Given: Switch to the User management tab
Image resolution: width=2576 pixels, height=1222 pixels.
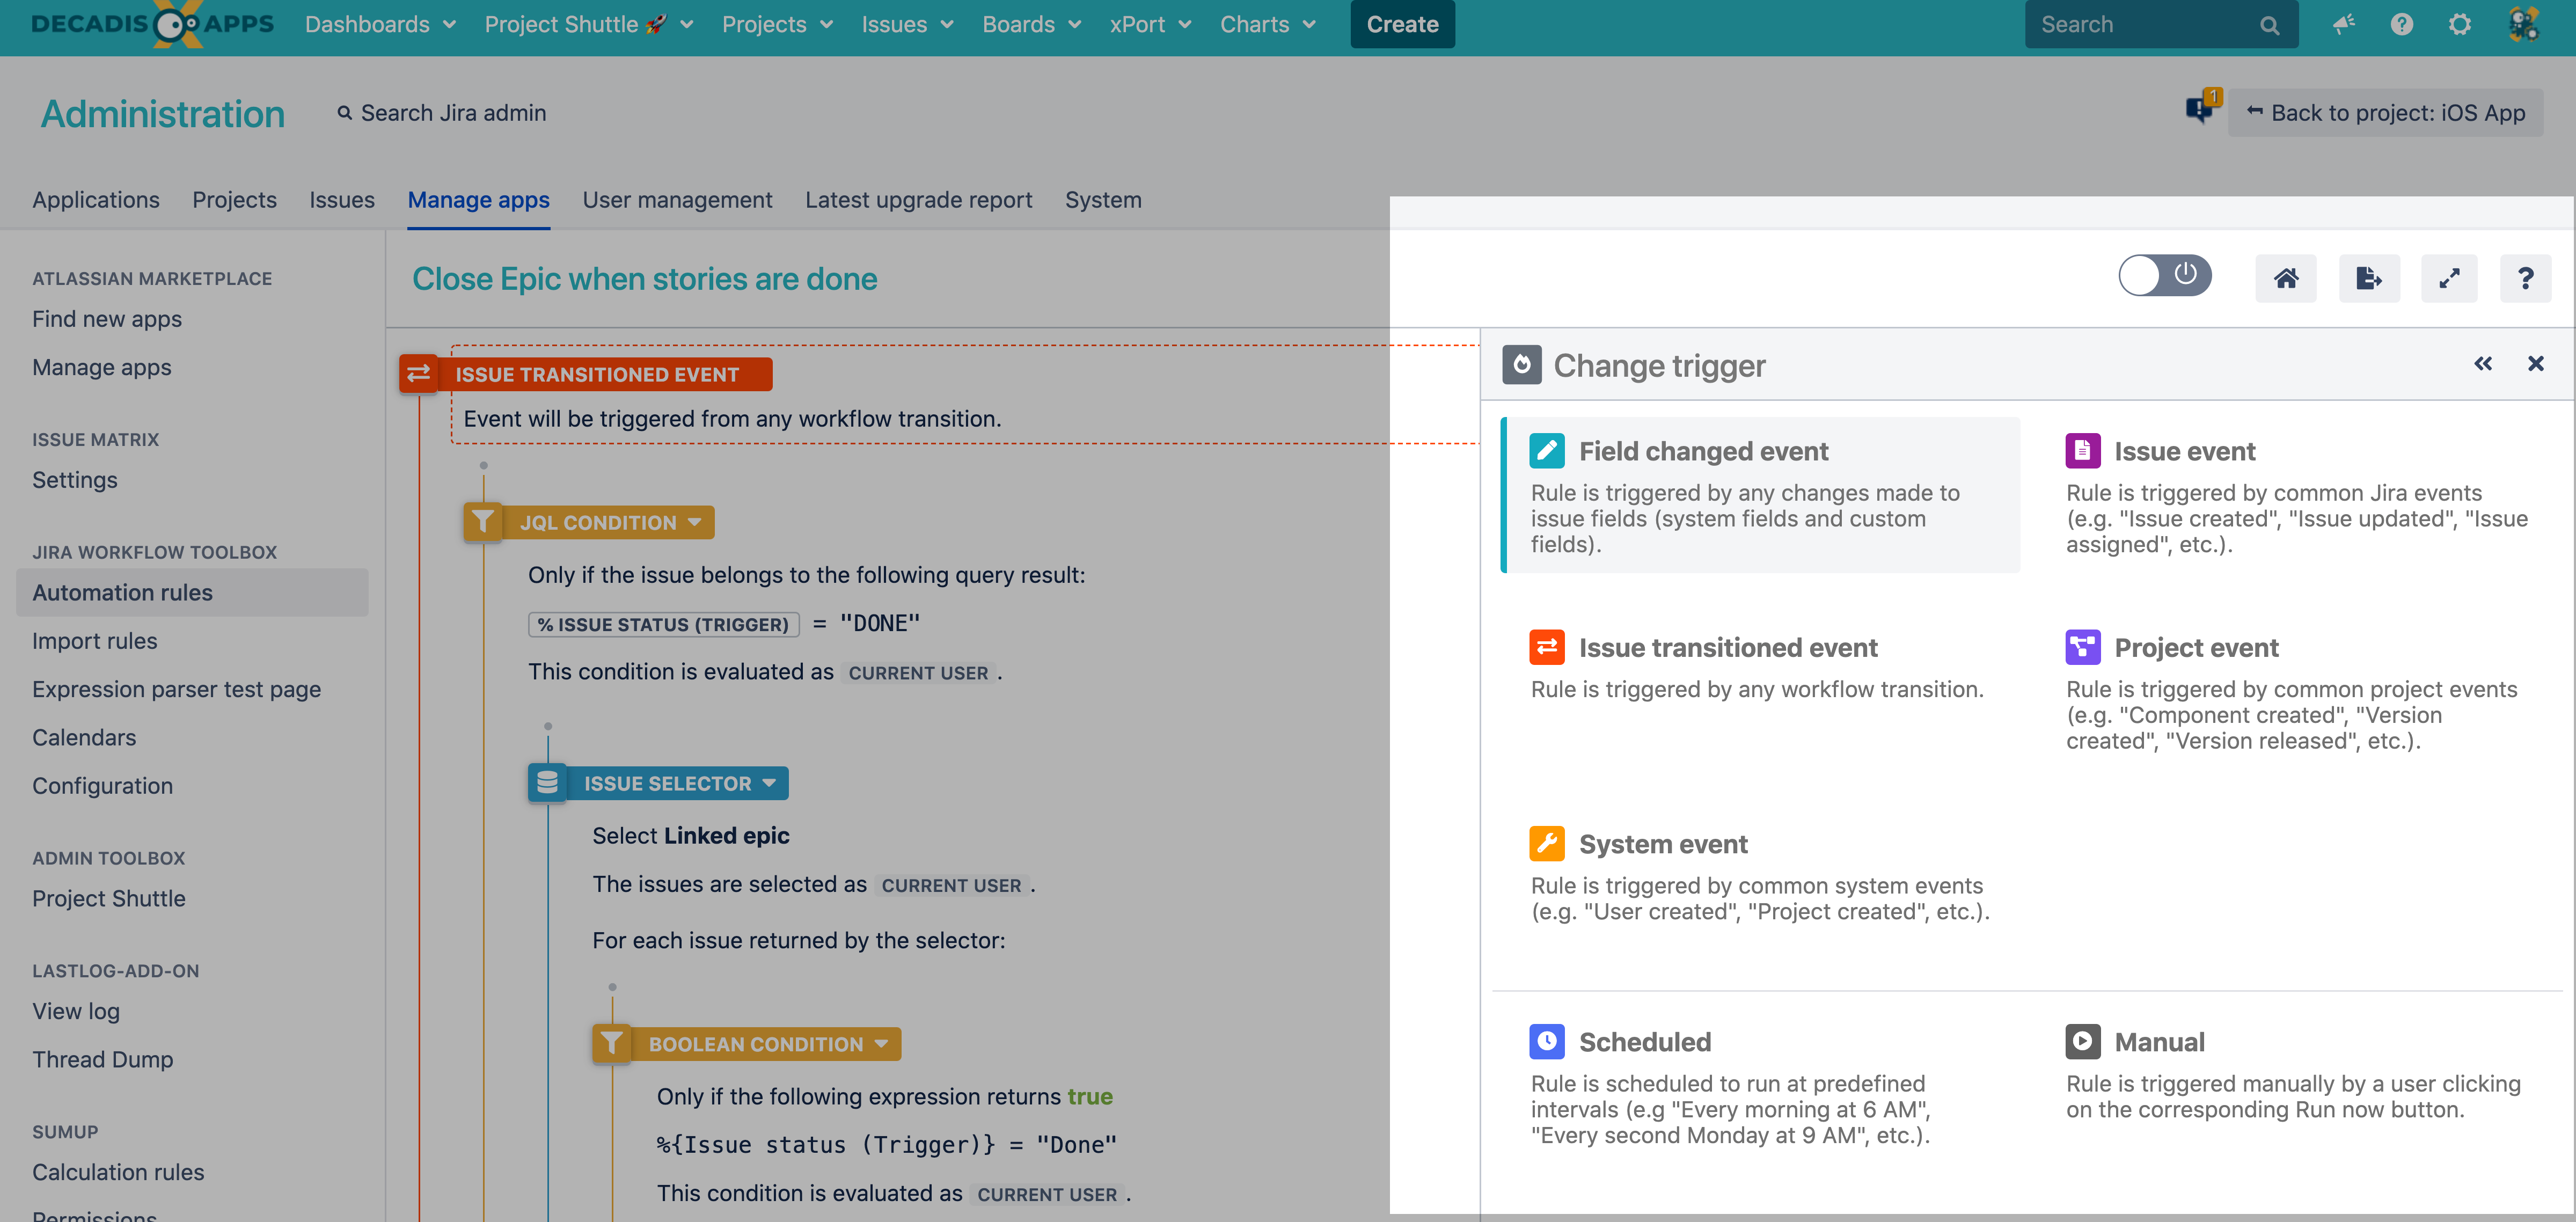Looking at the screenshot, I should pos(677,200).
